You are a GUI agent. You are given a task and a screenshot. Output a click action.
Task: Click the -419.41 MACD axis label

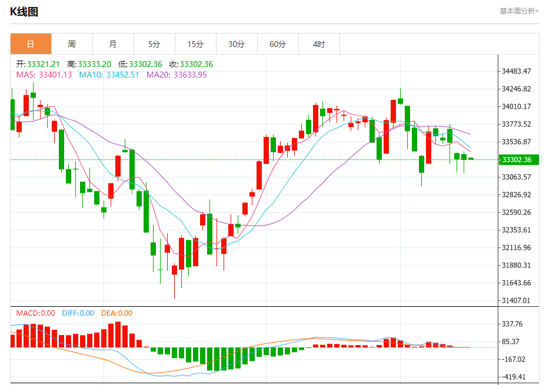pos(513,377)
